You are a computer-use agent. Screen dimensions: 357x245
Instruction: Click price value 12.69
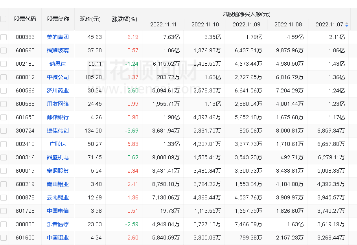point(95,198)
